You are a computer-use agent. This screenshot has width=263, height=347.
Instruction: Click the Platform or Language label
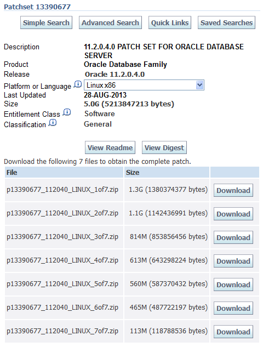pyautogui.click(x=38, y=86)
